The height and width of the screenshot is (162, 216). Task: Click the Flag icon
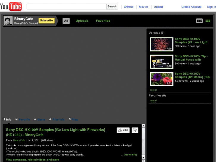[70, 119]
